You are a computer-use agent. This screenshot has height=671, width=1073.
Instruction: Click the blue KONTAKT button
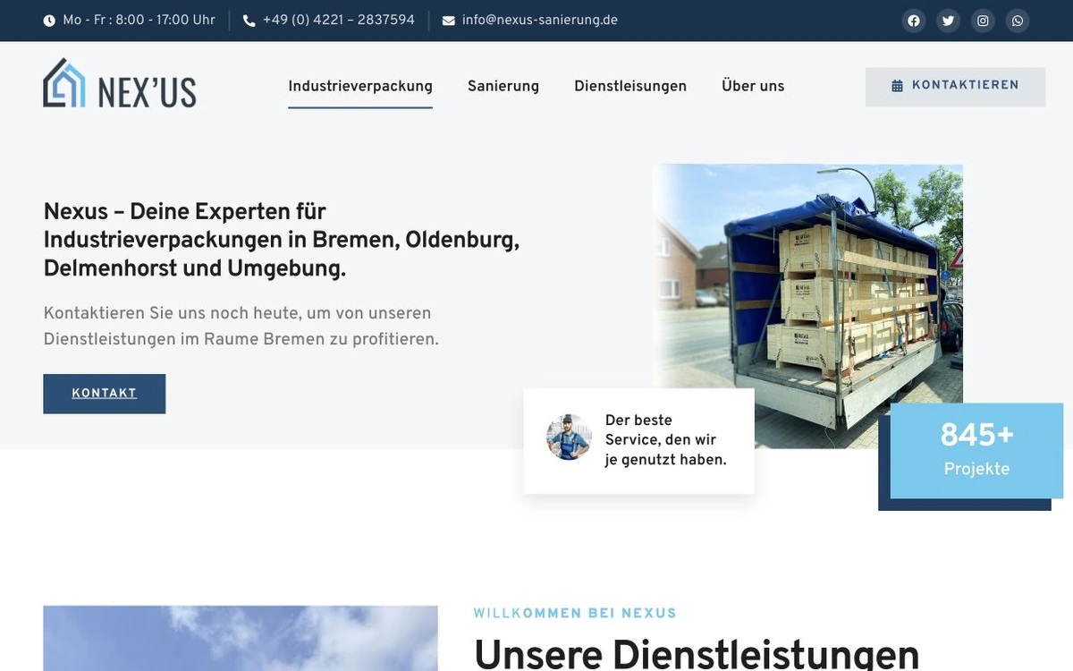(105, 394)
